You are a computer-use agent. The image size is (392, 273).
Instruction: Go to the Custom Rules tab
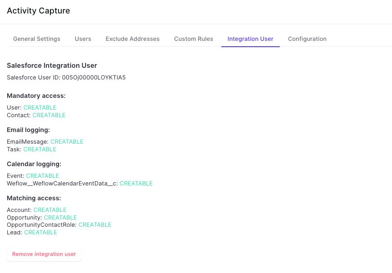pyautogui.click(x=194, y=39)
